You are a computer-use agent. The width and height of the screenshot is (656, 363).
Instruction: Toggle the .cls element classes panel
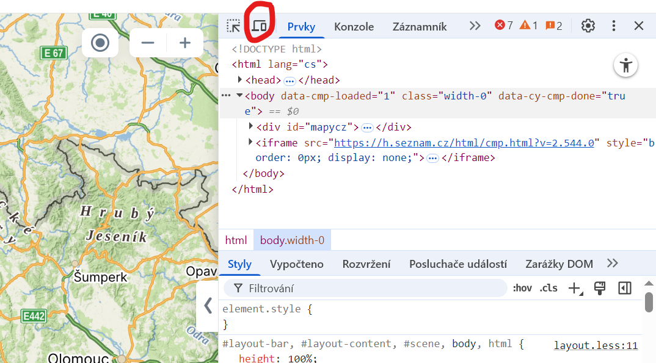pyautogui.click(x=548, y=288)
